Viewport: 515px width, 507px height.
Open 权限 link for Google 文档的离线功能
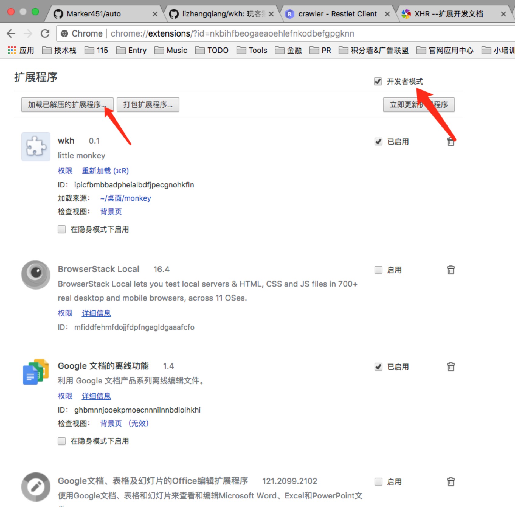pos(65,396)
